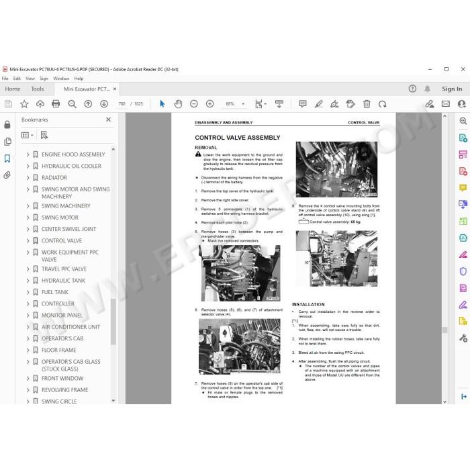Click the stamp tool icon
Viewport: 470px width, 470px height.
click(350, 104)
